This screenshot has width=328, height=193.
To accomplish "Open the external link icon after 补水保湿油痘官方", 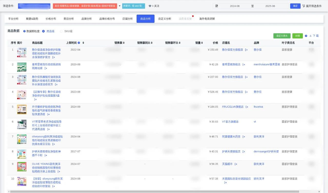I will [x=56, y=85].
